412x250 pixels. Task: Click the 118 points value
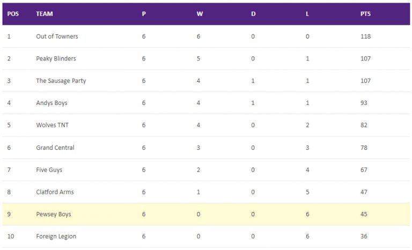(x=365, y=36)
